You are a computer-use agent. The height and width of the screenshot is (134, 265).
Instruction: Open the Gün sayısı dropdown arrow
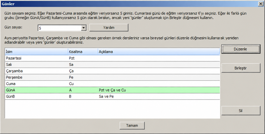[x=84, y=28]
